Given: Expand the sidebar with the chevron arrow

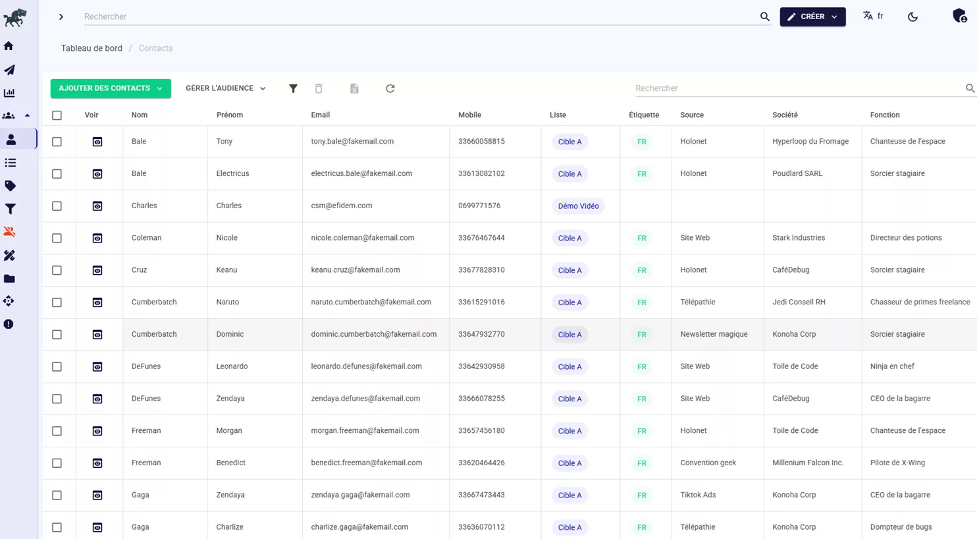Looking at the screenshot, I should [x=61, y=17].
